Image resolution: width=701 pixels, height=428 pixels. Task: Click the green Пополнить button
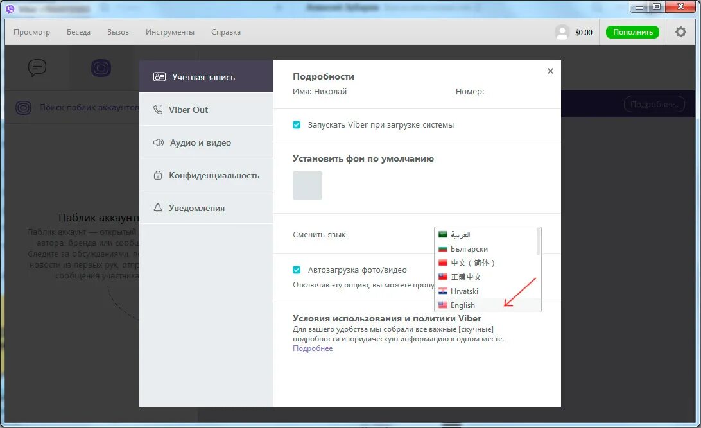(x=632, y=32)
